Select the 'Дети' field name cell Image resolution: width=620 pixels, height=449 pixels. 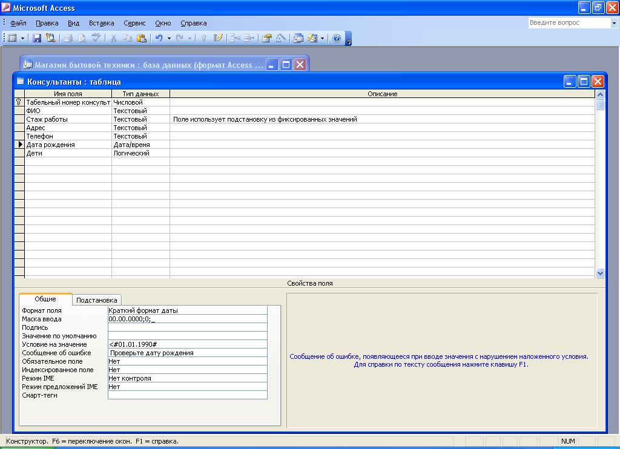68,153
